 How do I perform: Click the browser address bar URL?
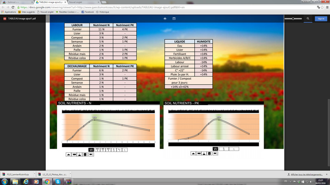click(x=124, y=7)
